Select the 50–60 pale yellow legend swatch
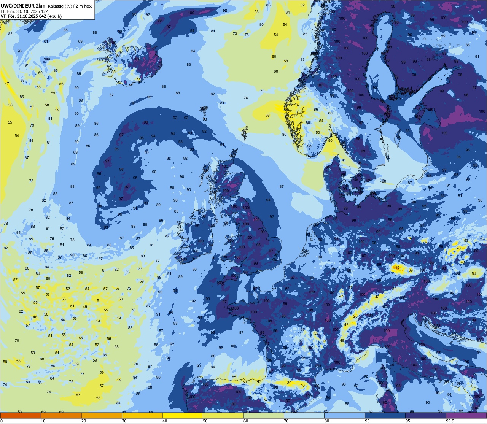The image size is (487, 424). click(223, 415)
